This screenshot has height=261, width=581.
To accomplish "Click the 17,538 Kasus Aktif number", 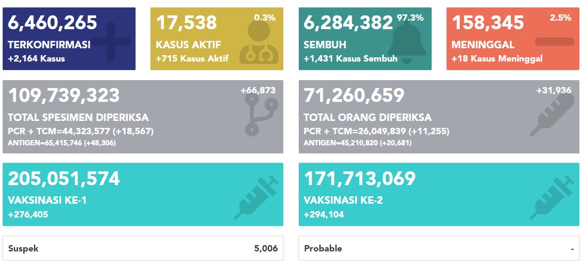I will 187,22.
